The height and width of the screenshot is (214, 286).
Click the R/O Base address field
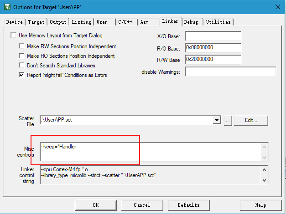pos(213,48)
